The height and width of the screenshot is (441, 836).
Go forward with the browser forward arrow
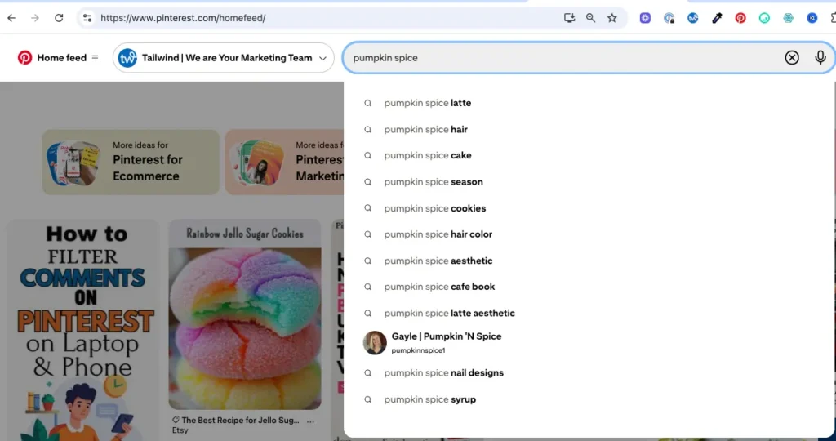pyautogui.click(x=35, y=18)
